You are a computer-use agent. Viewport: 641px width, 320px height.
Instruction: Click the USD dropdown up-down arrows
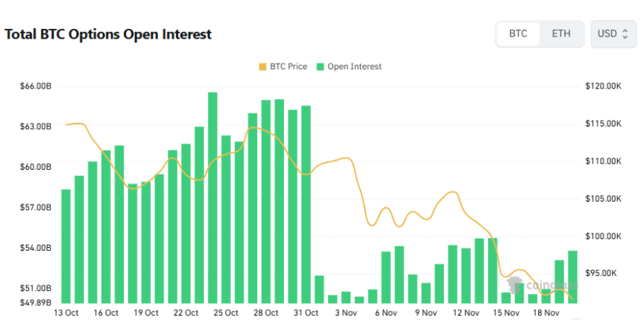pos(623,34)
